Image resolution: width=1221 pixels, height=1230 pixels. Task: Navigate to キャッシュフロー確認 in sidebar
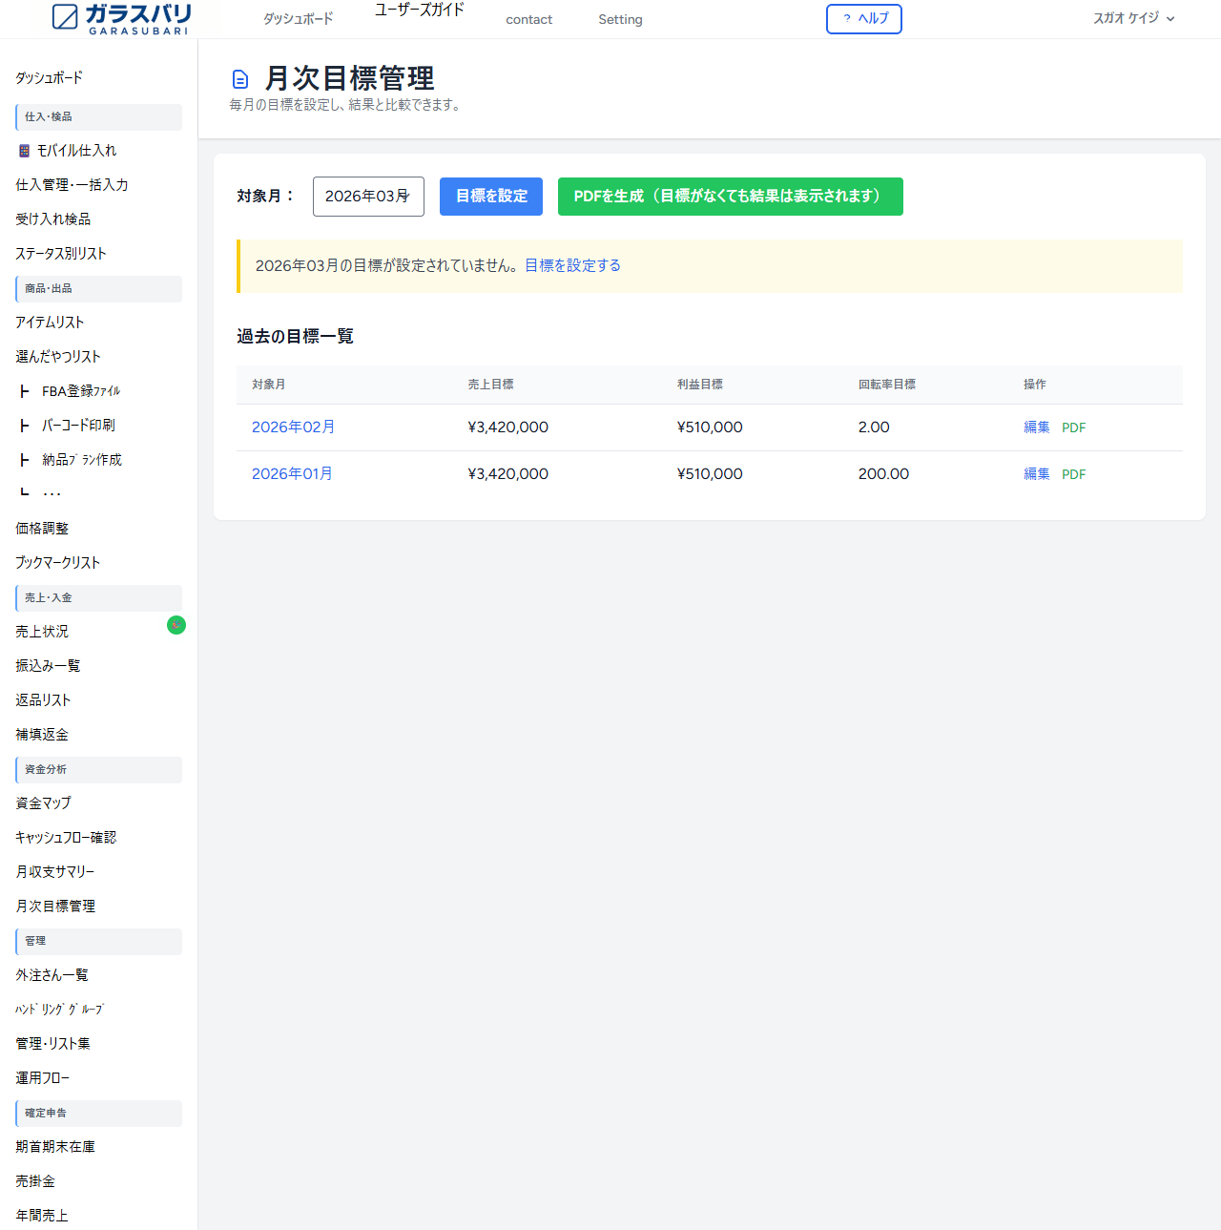click(66, 838)
